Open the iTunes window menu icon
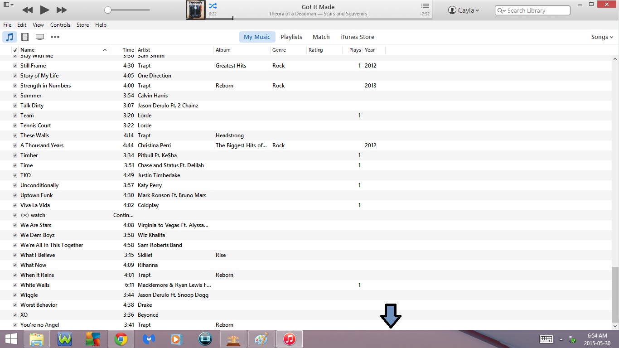 tap(8, 5)
